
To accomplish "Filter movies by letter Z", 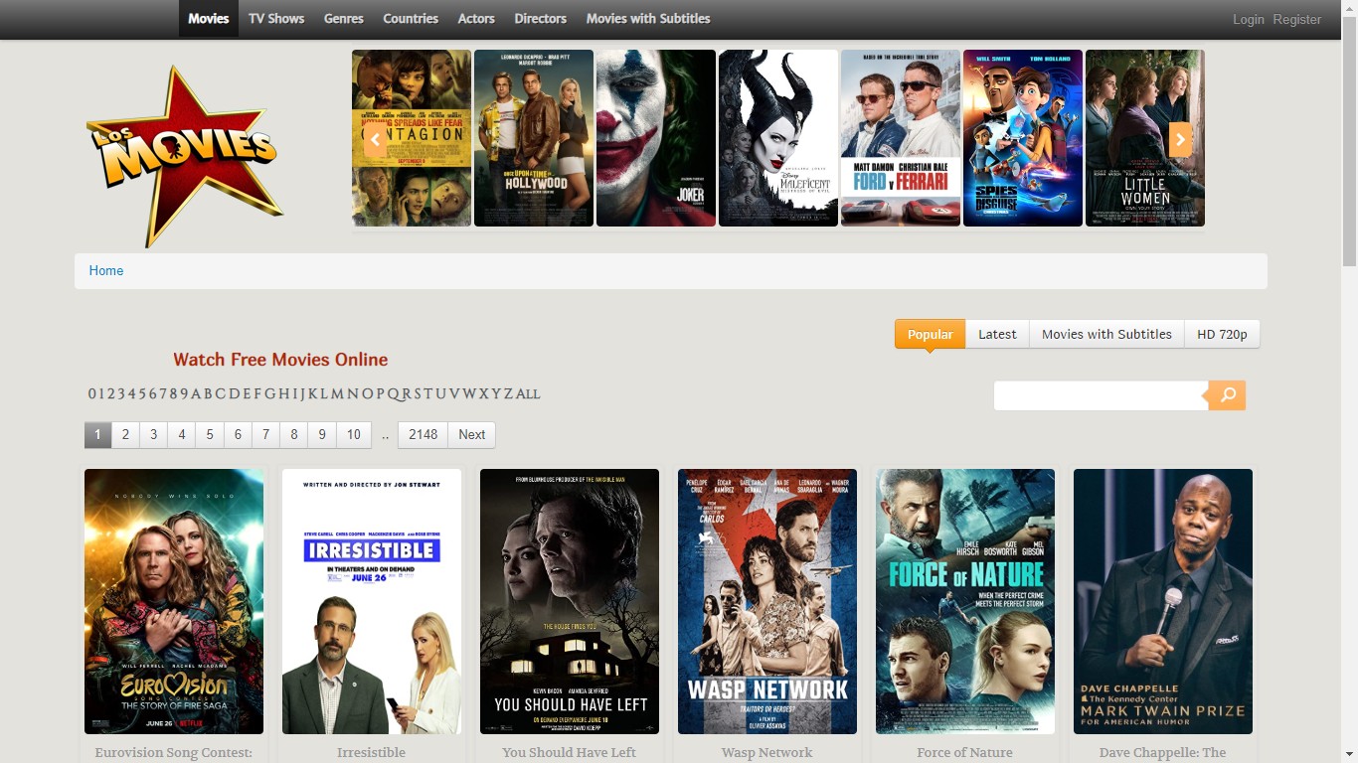I will pyautogui.click(x=509, y=393).
